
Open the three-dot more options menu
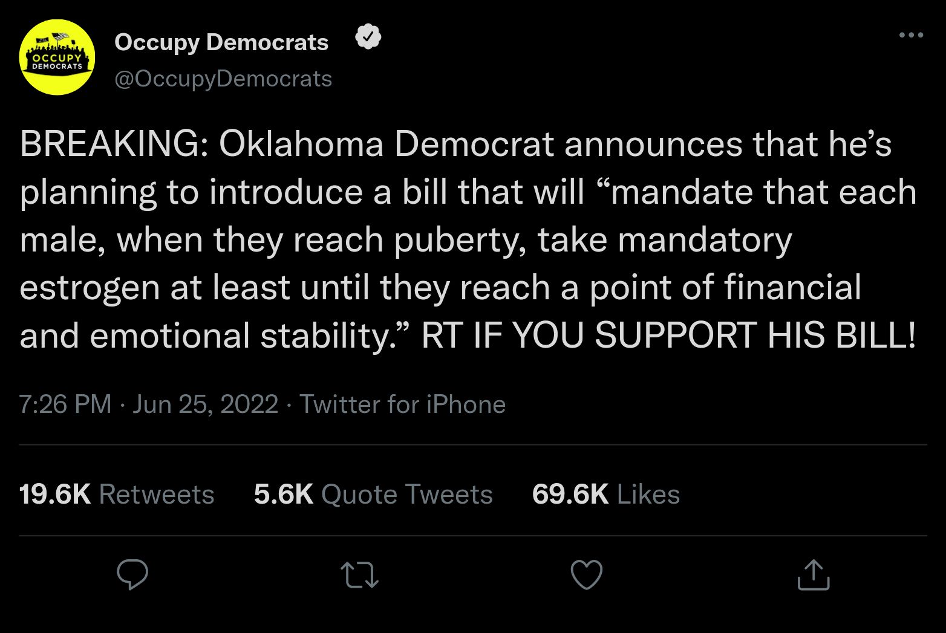click(x=911, y=35)
